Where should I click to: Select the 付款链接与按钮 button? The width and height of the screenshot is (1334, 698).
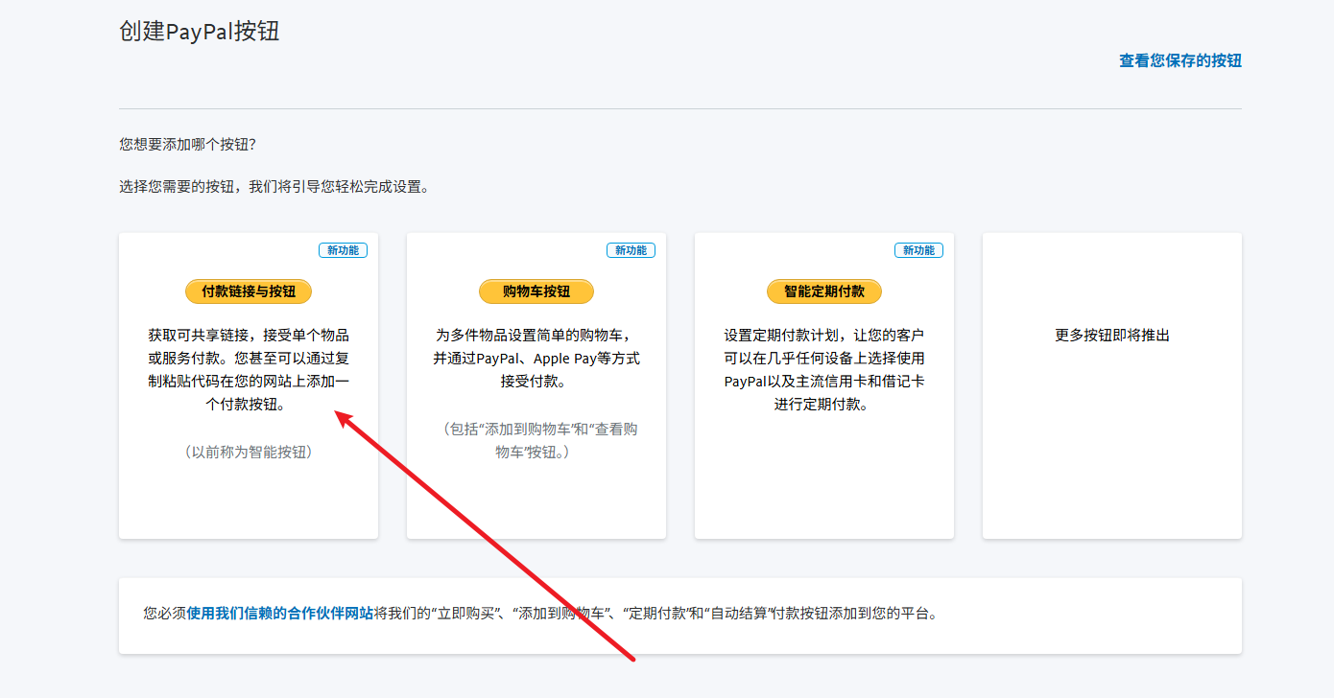(249, 291)
